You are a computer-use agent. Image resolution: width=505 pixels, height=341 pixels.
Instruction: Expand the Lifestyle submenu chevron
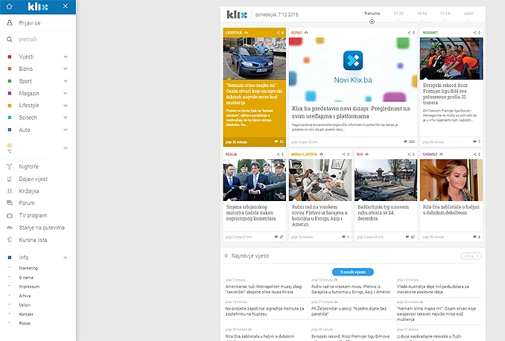pyautogui.click(x=66, y=105)
